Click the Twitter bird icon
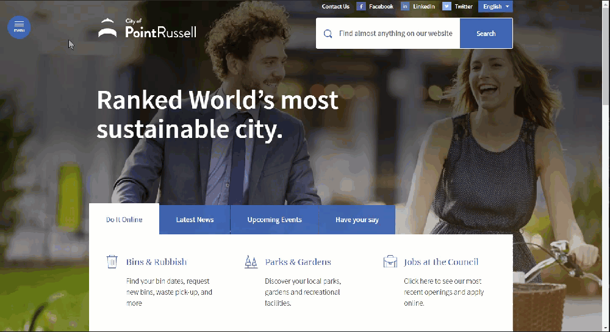 [x=447, y=7]
